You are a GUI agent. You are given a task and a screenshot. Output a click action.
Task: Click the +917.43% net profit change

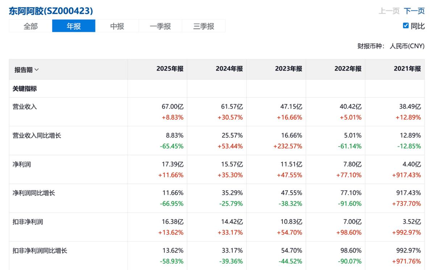(407, 175)
